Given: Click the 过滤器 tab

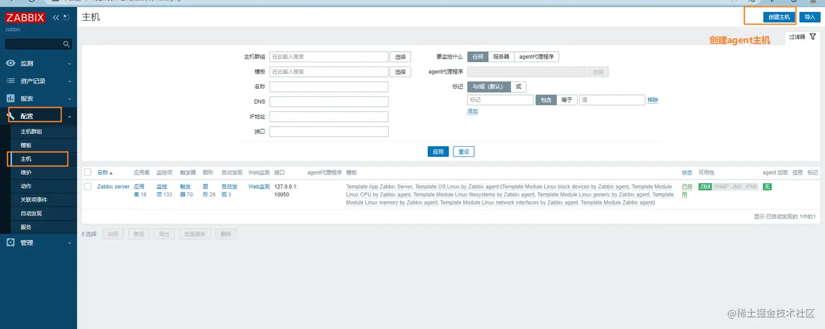Looking at the screenshot, I should (x=803, y=37).
